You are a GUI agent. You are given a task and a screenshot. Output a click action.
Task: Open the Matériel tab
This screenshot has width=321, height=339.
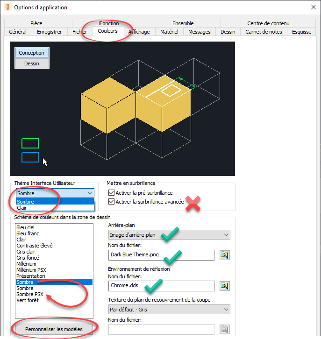click(x=169, y=32)
